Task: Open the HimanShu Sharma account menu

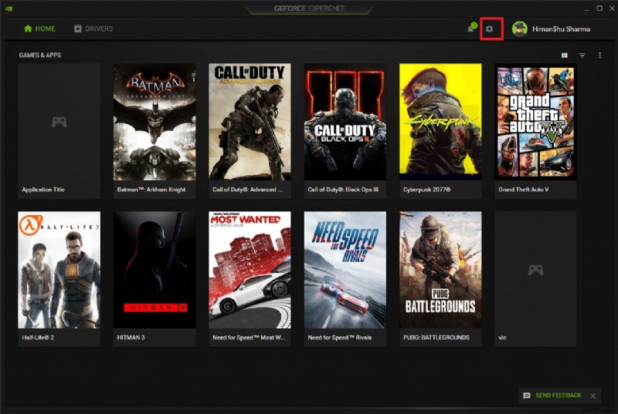Action: point(561,29)
